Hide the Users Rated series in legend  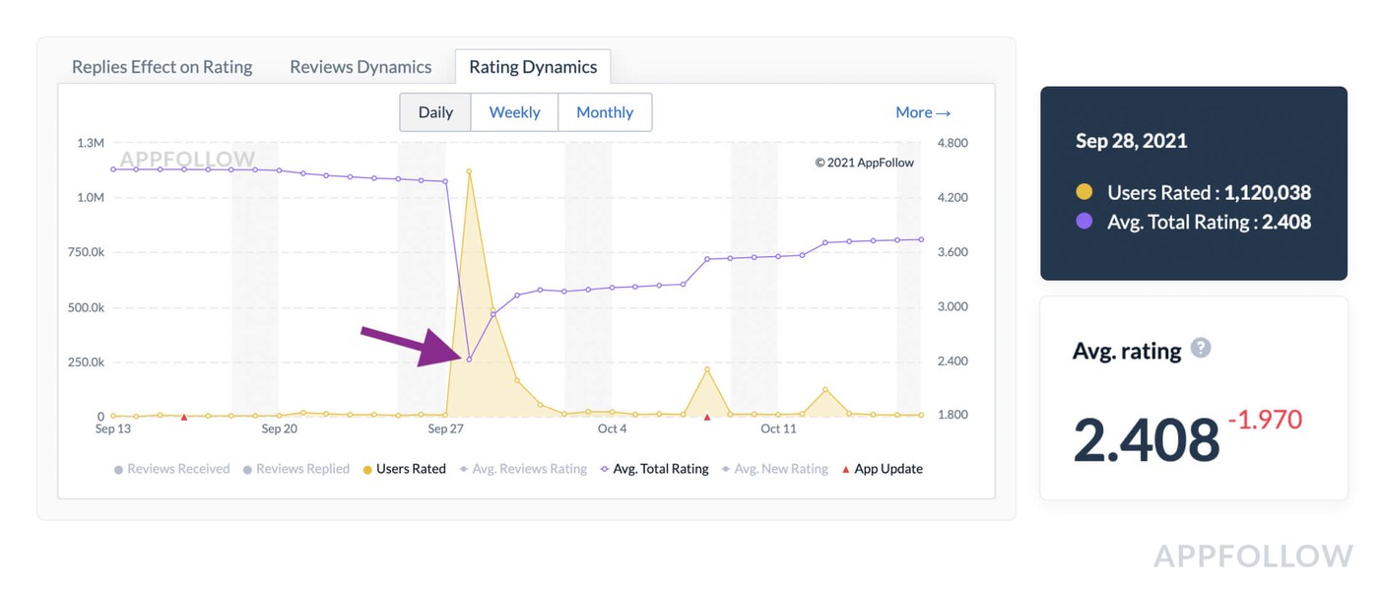tap(405, 469)
